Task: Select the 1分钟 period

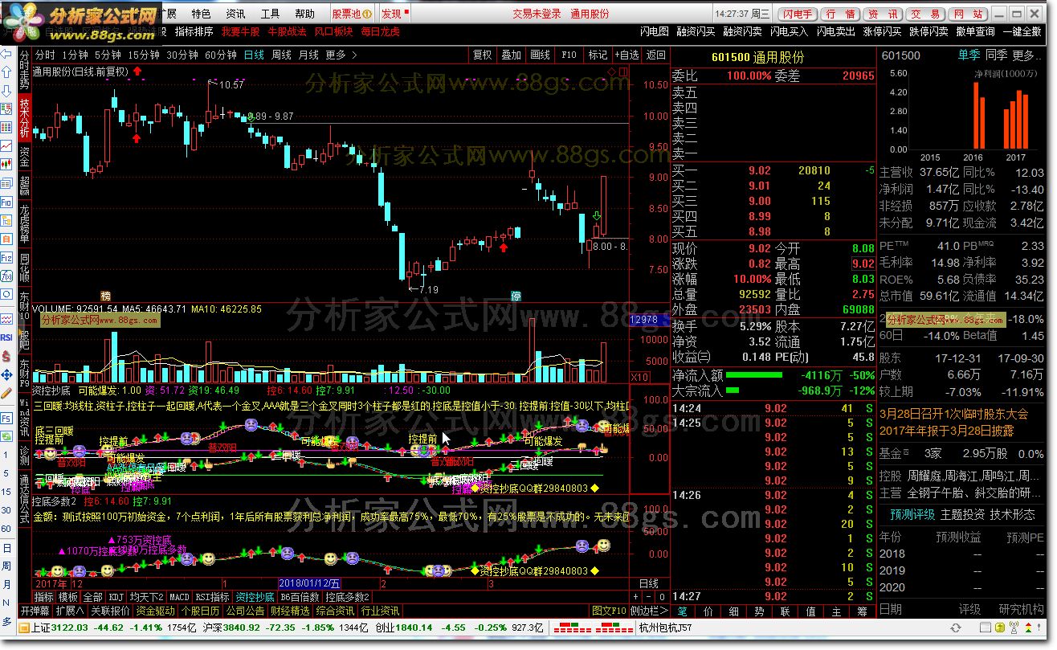Action: tap(75, 55)
